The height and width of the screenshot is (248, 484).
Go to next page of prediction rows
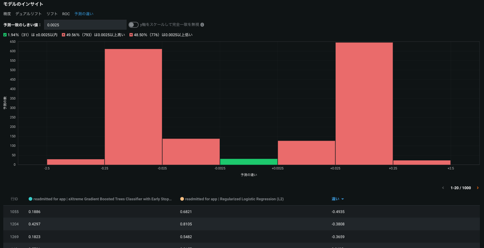pyautogui.click(x=477, y=188)
